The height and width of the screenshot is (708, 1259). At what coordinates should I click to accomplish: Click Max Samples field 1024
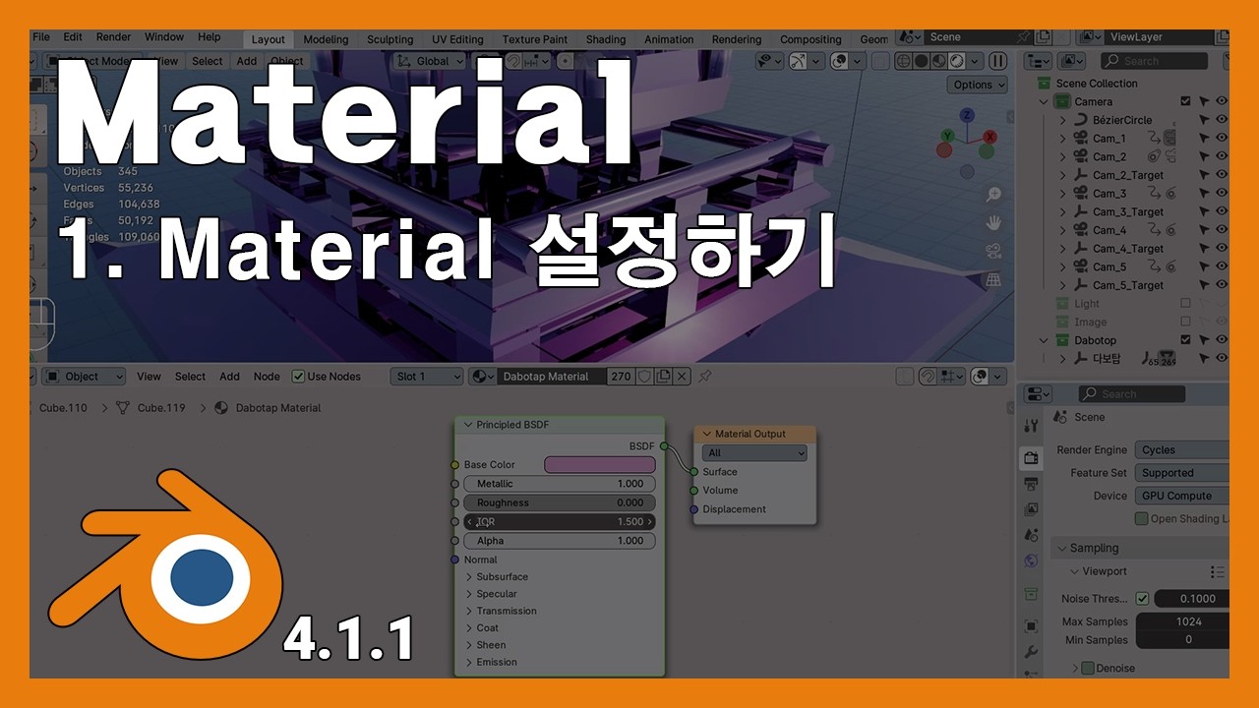(1183, 621)
